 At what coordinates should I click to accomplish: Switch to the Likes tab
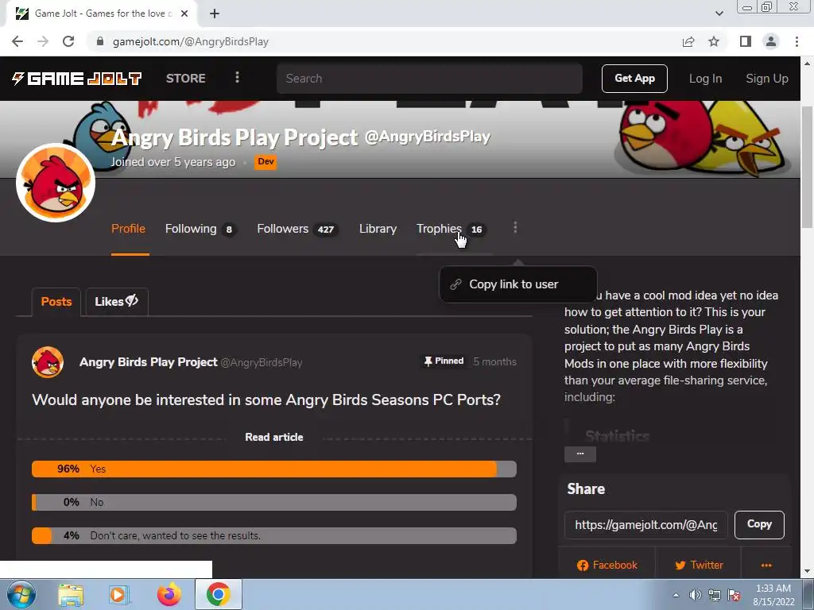click(x=117, y=301)
